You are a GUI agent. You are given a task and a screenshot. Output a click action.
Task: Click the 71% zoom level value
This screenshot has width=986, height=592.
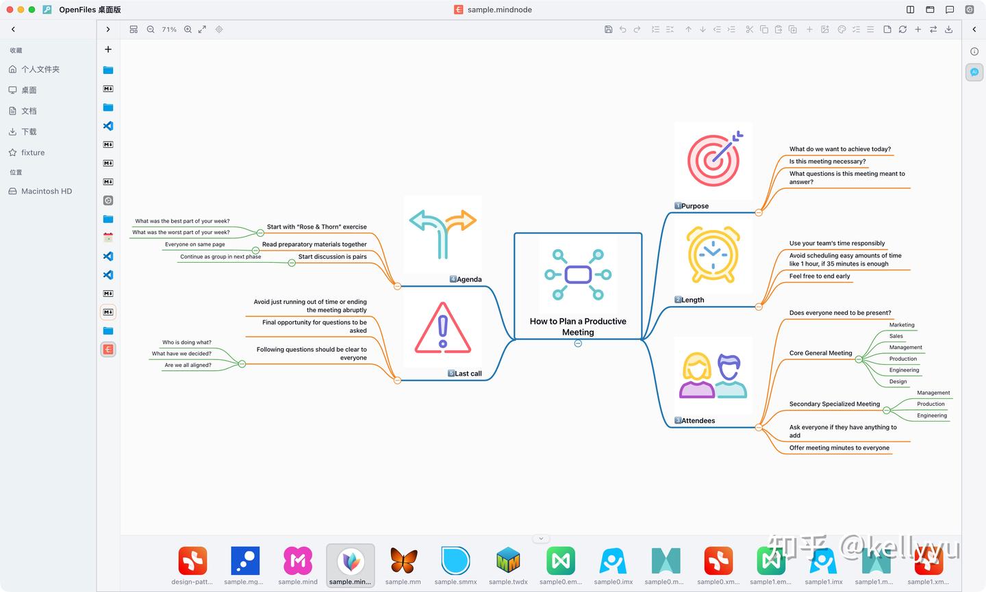[169, 29]
